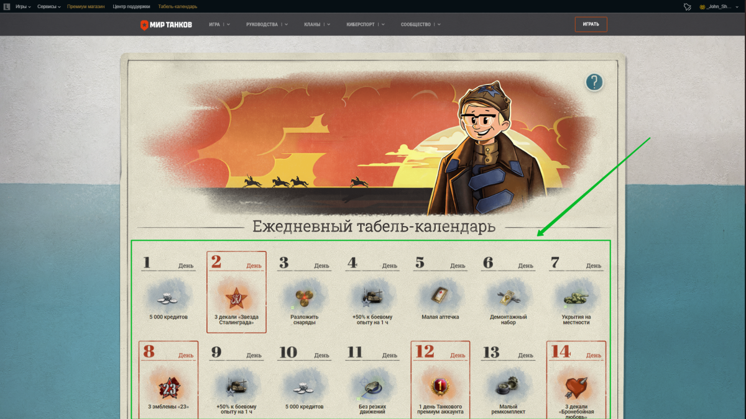This screenshot has width=746, height=419.
Task: Open the КЛАНЫ navigation dropdown
Action: [x=318, y=25]
